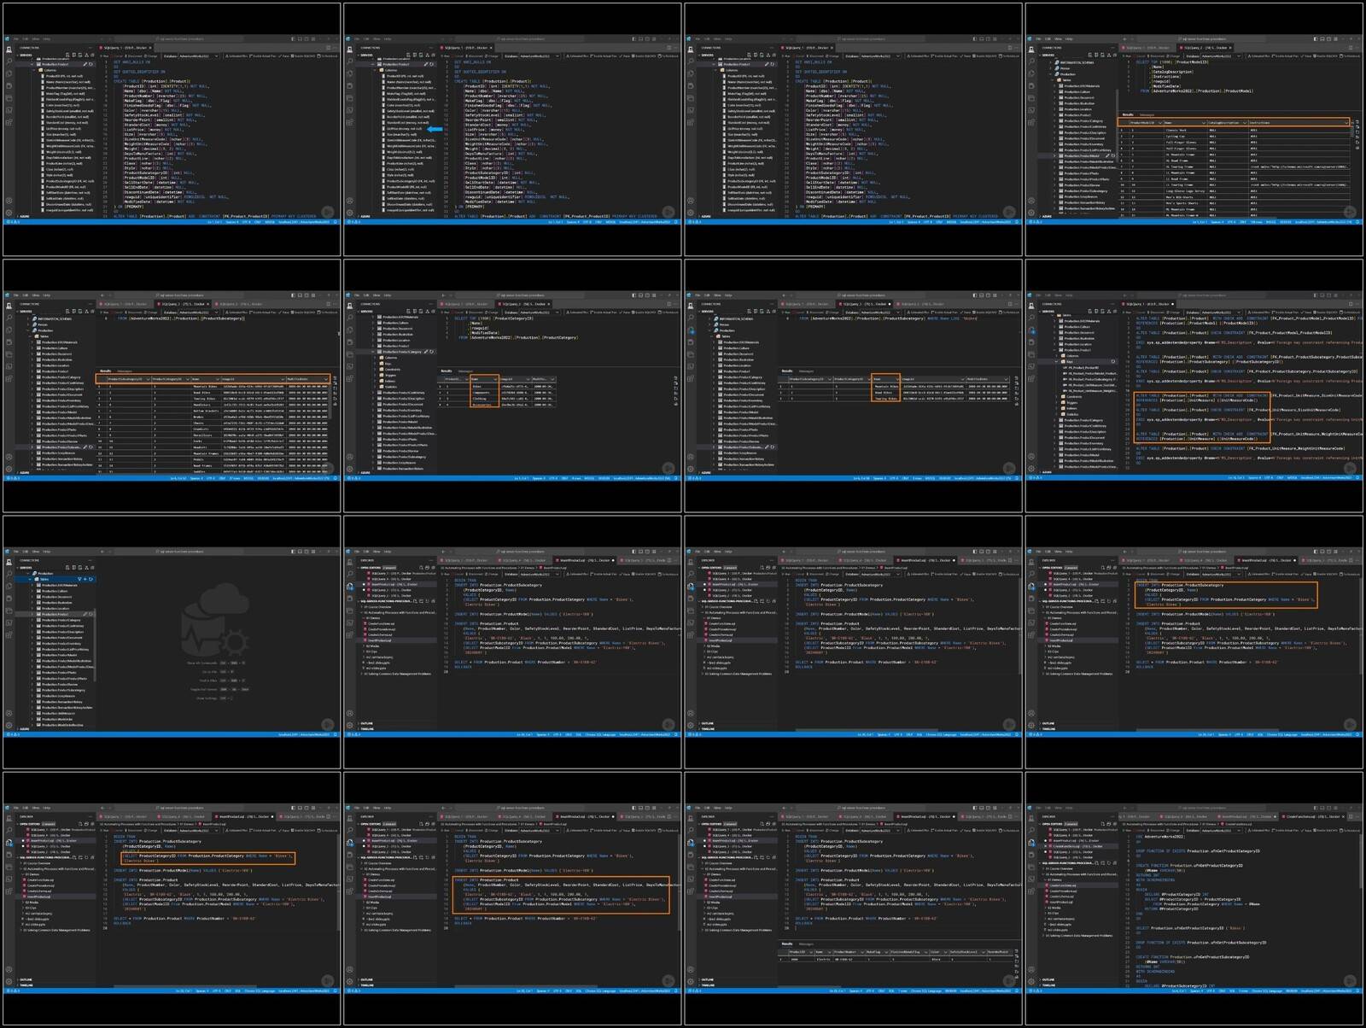Click Estimated Plan in the blue-arrow frame toolbar
The height and width of the screenshot is (1028, 1366).
coord(577,55)
